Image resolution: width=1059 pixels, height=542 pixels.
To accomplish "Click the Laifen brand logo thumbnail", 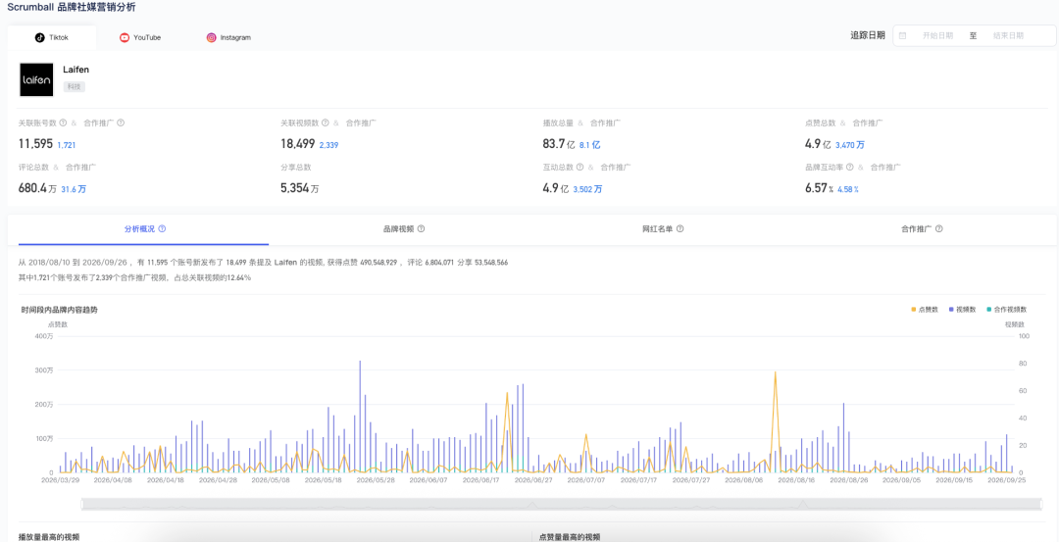I will pyautogui.click(x=36, y=80).
